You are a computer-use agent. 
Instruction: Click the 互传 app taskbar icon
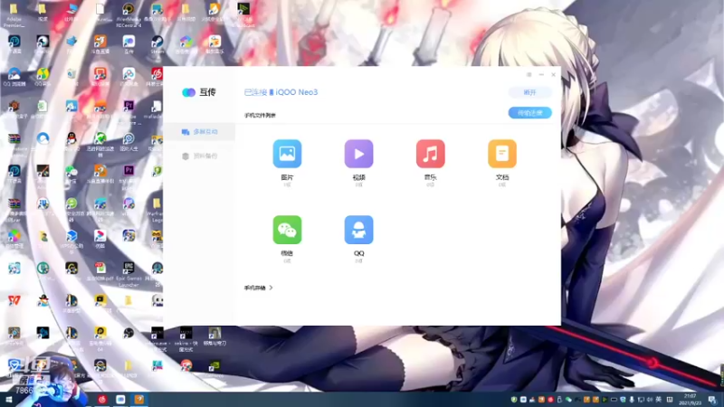tap(120, 399)
